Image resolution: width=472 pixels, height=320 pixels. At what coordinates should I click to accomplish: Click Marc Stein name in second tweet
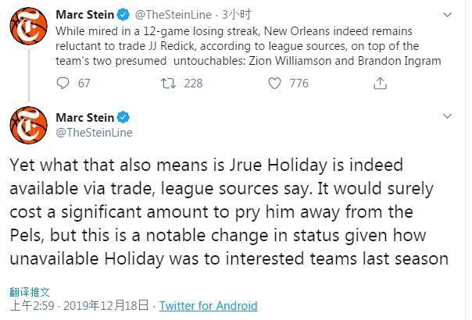click(x=85, y=117)
